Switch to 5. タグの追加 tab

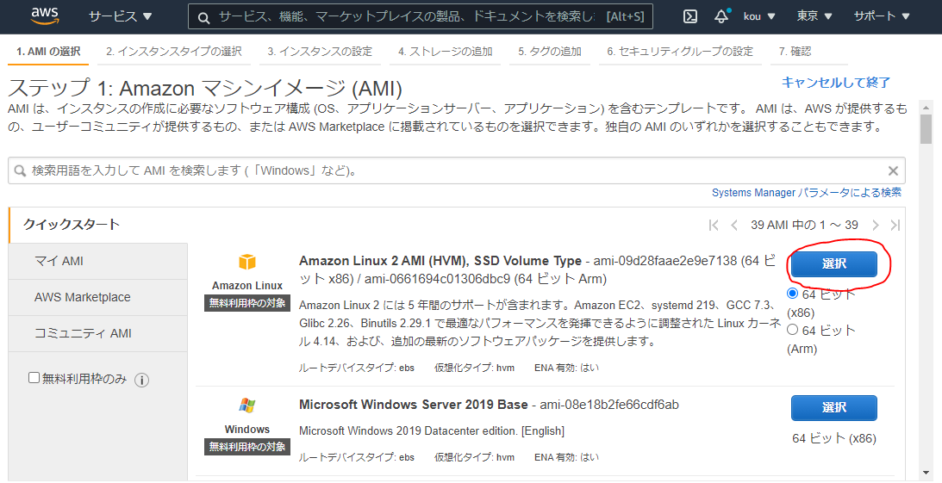pos(550,52)
